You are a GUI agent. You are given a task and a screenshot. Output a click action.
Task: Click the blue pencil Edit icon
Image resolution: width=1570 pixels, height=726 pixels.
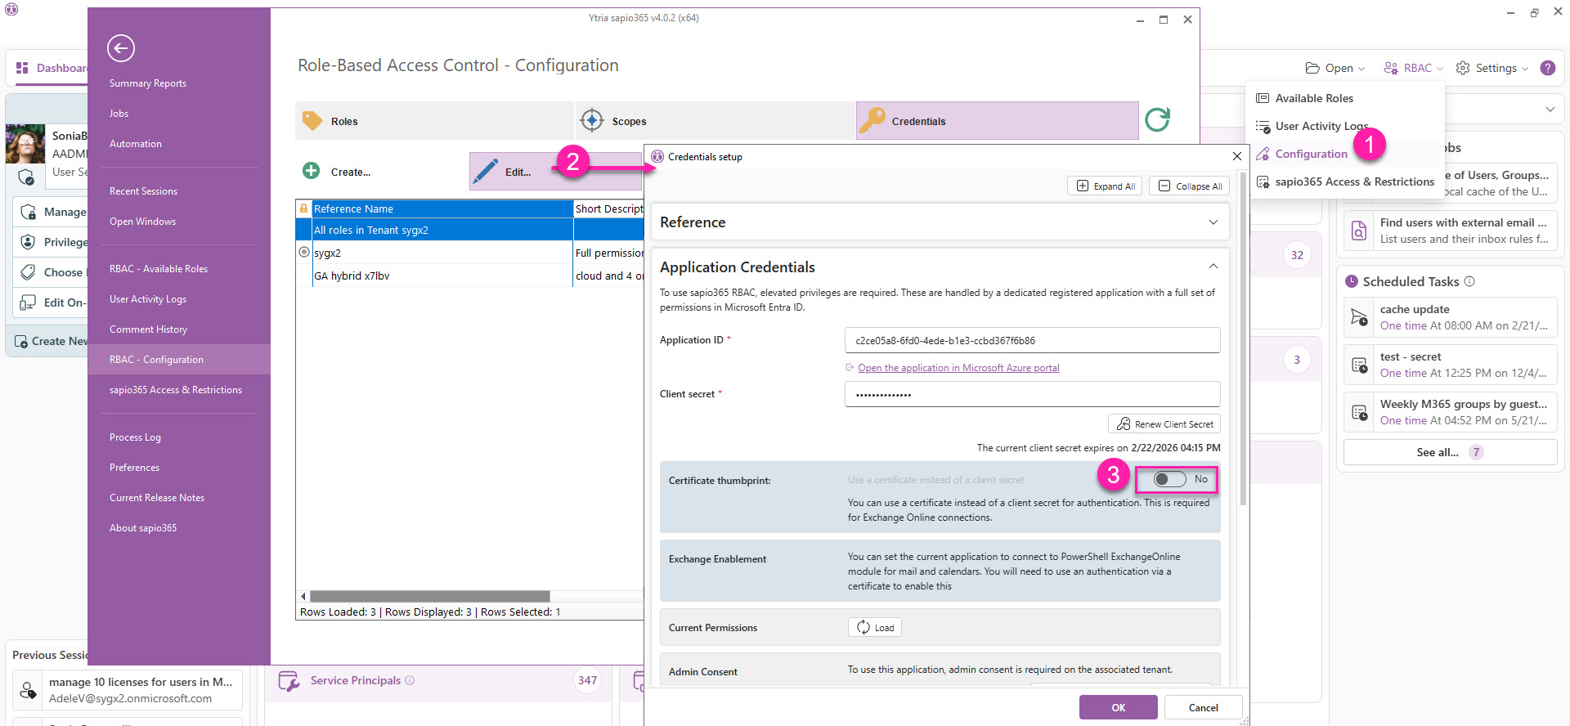[486, 171]
